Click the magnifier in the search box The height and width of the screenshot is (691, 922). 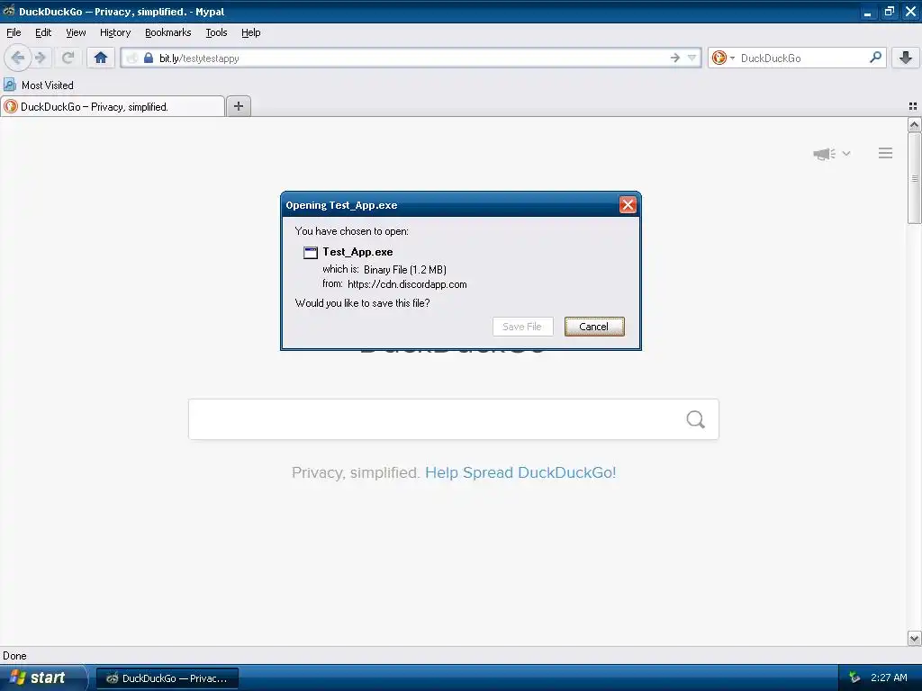pyautogui.click(x=875, y=58)
